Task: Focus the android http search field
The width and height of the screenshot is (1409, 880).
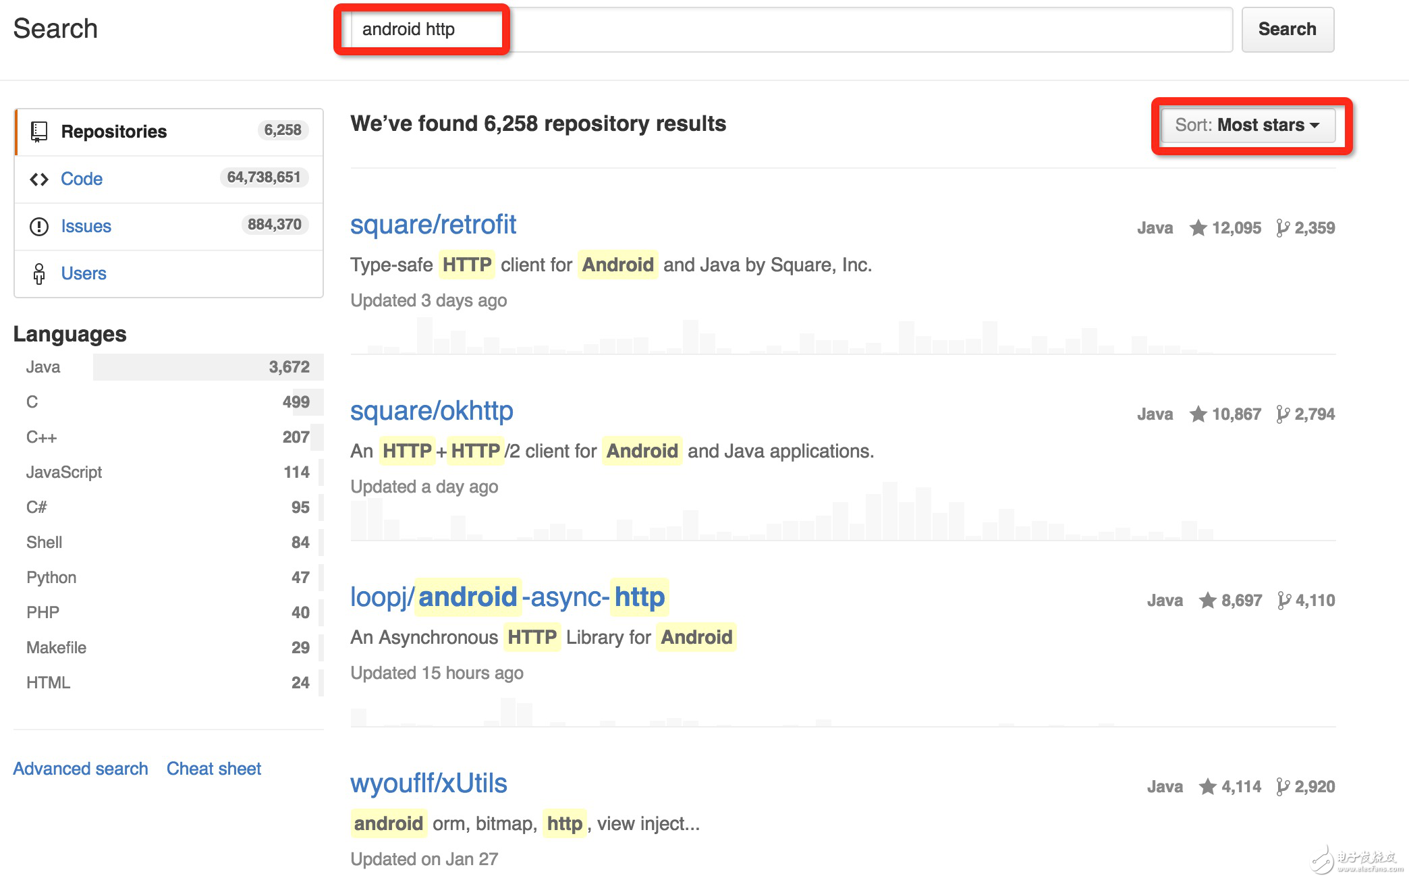Action: [x=790, y=30]
